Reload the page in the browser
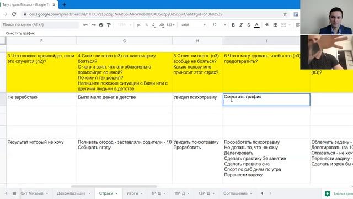Image resolution: width=353 pixels, height=199 pixels. [14, 14]
